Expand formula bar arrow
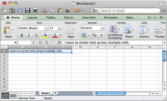Screen dimensions: 167x101 pos(164,43)
